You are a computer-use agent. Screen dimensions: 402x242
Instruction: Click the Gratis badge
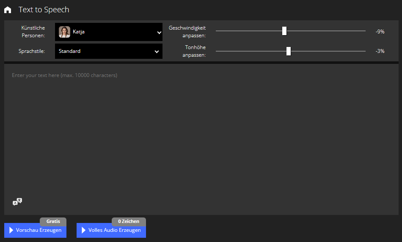(53, 222)
